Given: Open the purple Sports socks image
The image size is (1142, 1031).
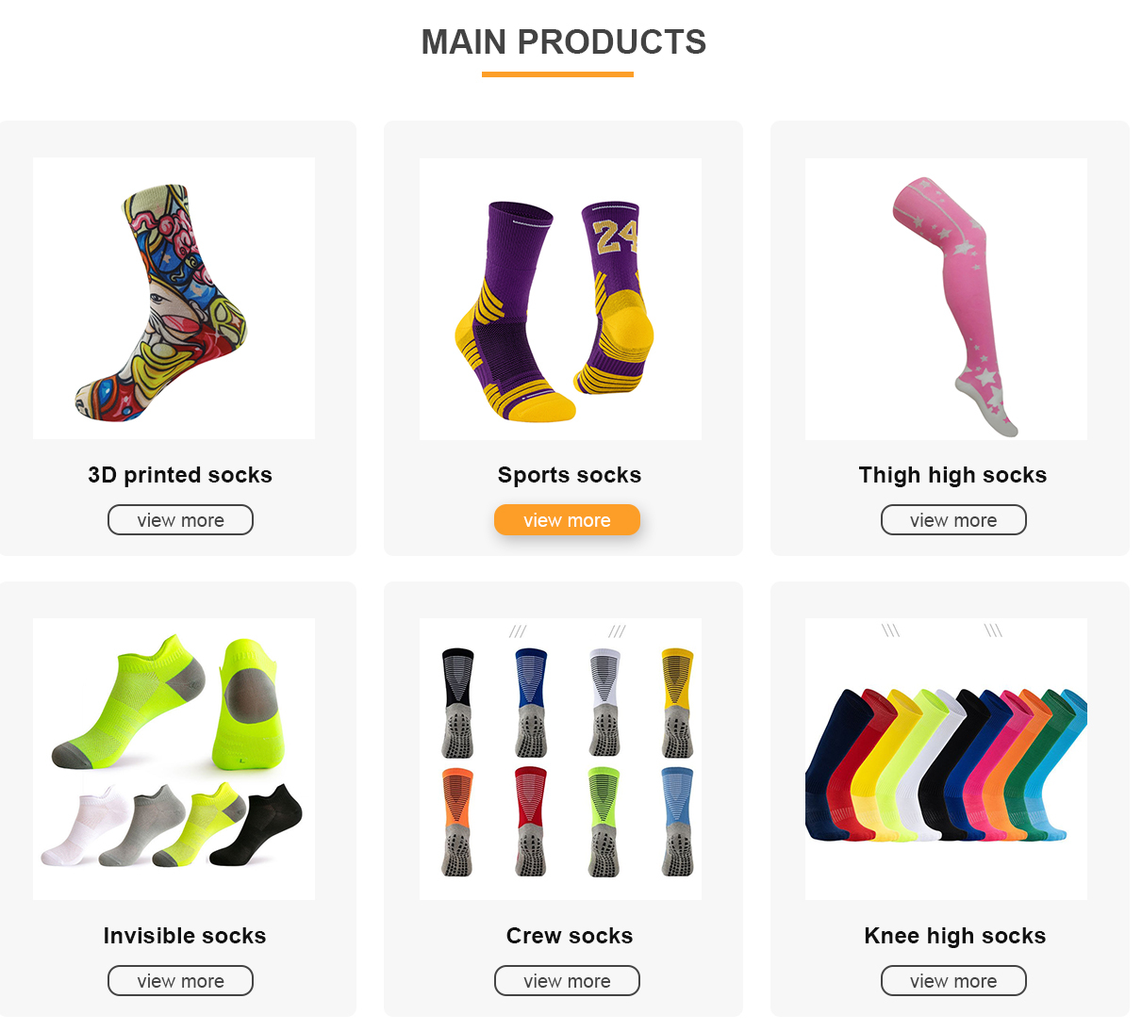Looking at the screenshot, I should pos(560,299).
